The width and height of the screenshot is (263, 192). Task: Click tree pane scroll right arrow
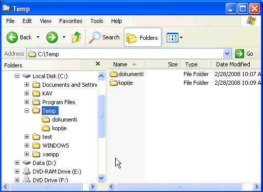click(92, 186)
